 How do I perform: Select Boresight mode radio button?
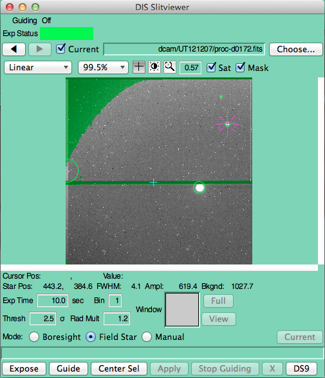tap(34, 337)
